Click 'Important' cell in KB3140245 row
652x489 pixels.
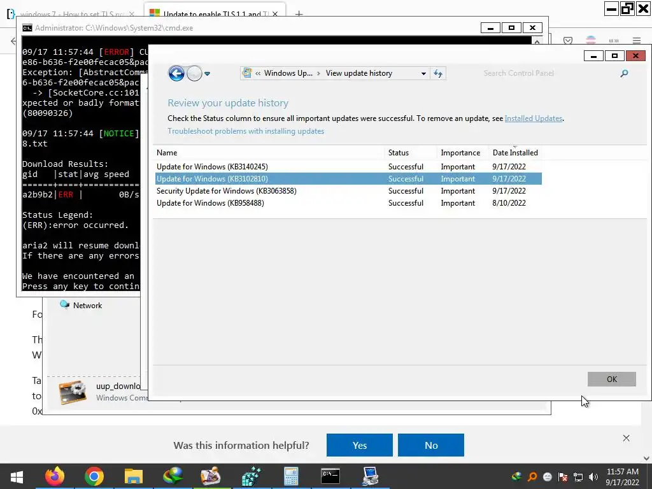point(458,167)
